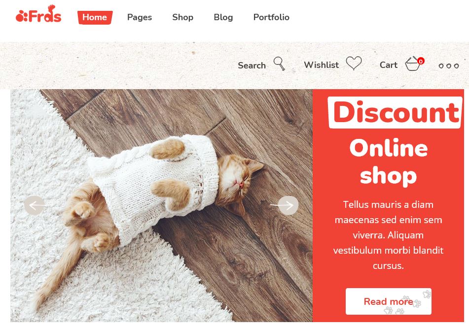Click the Discount heading badge
The width and height of the screenshot is (469, 328).
pos(395,112)
